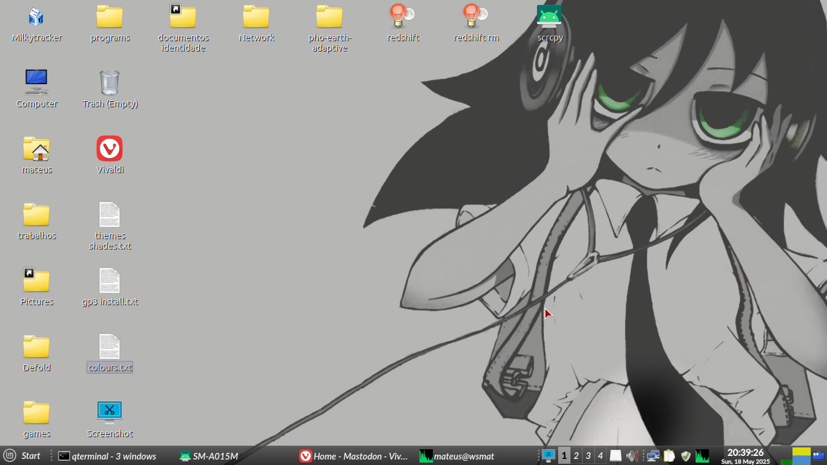Viewport: 827px width, 465px height.
Task: Select the colours.txt file icon
Action: pyautogui.click(x=110, y=346)
